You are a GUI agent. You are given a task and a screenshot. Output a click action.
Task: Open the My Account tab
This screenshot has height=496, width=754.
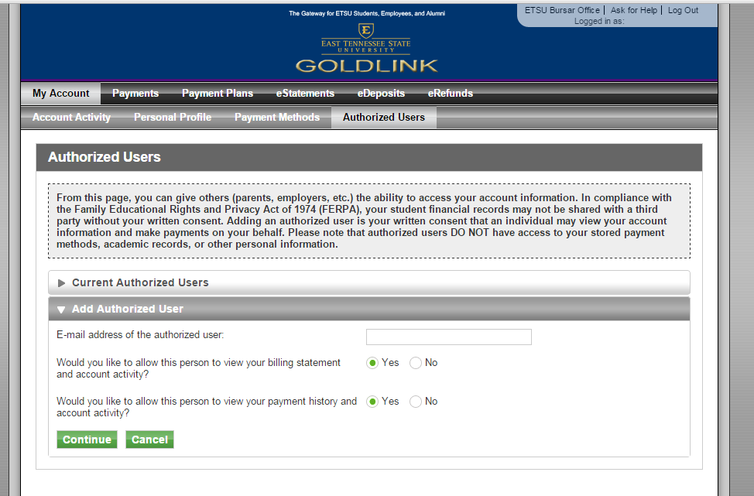tap(61, 94)
